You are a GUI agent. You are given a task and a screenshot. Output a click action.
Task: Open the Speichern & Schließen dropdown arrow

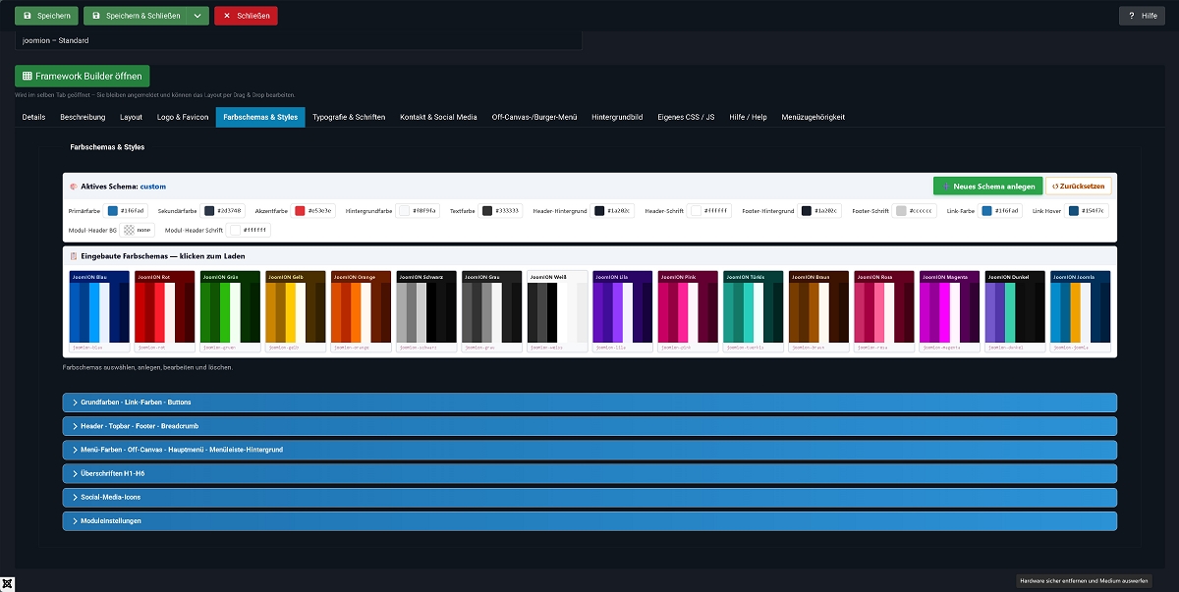point(198,16)
